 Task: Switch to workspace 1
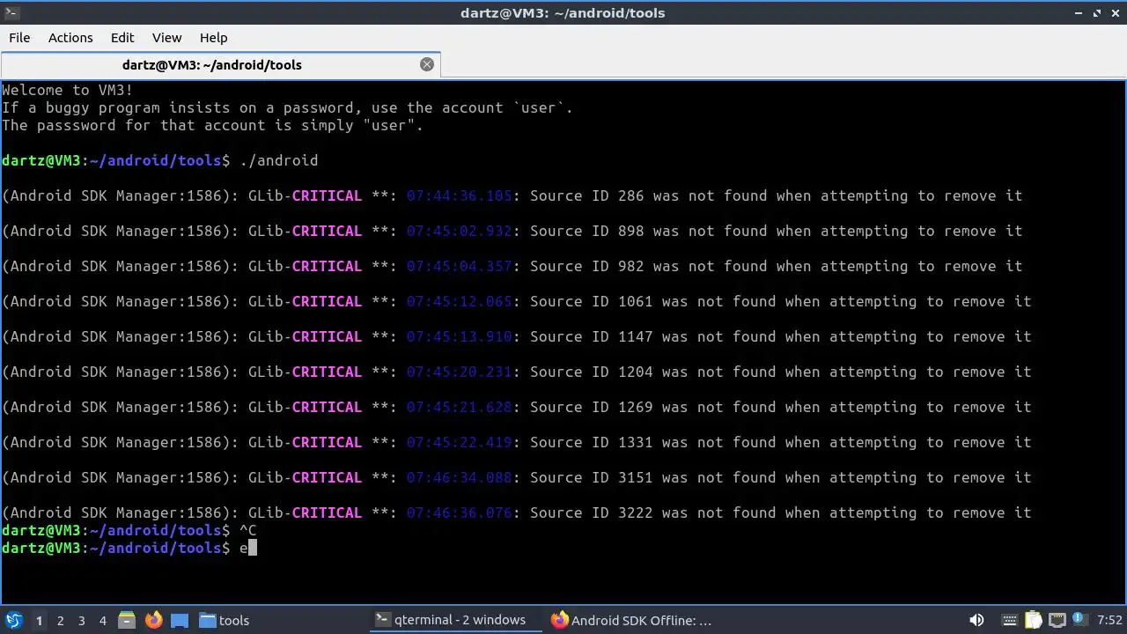39,620
